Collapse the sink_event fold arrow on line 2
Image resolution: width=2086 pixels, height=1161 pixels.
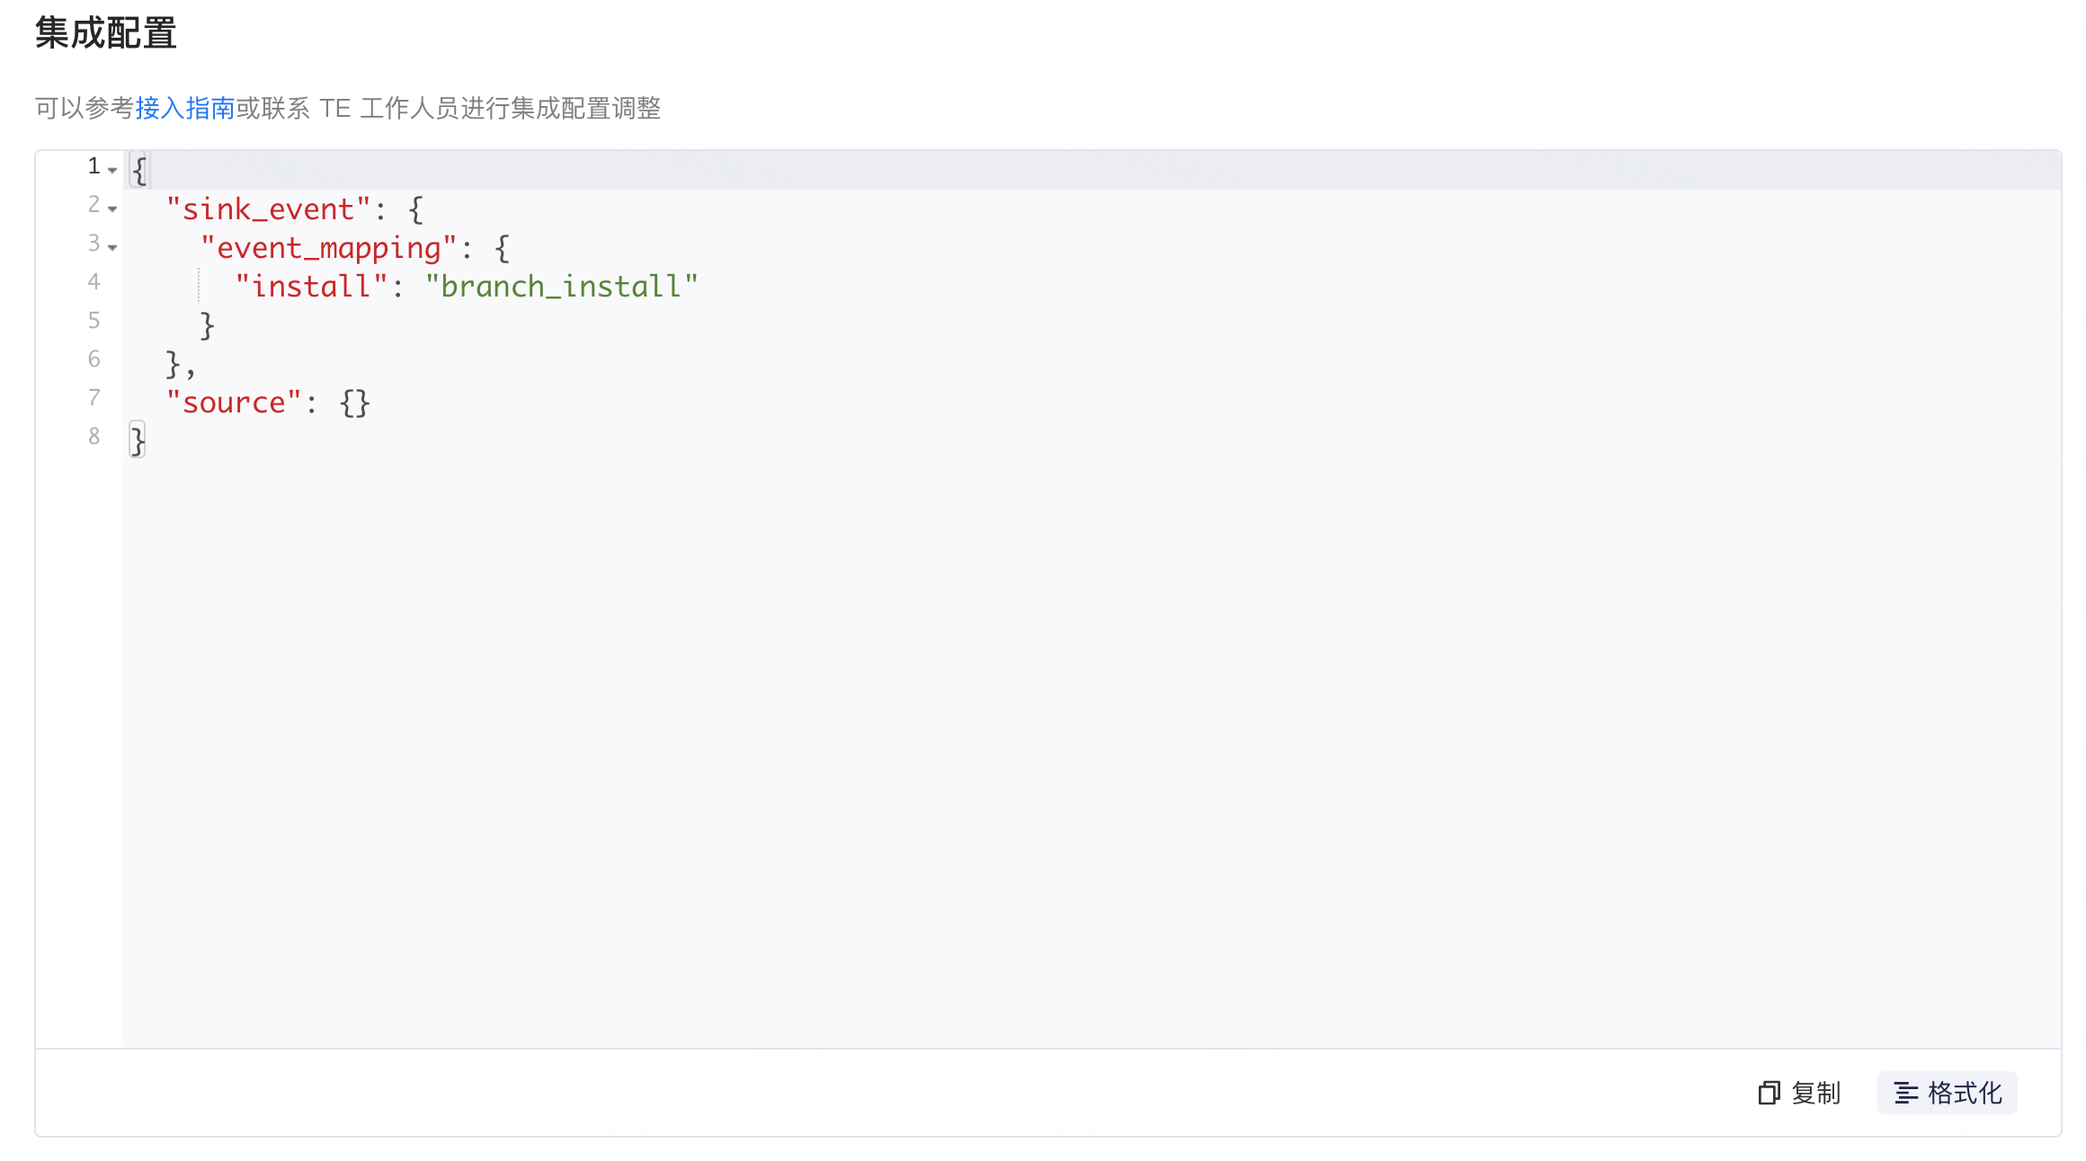point(112,208)
